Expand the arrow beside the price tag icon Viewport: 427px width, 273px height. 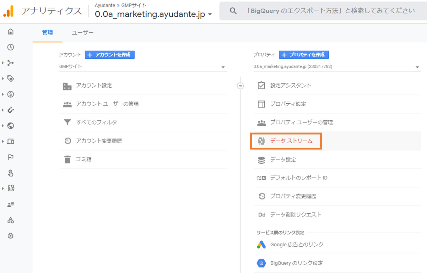pos(3,79)
